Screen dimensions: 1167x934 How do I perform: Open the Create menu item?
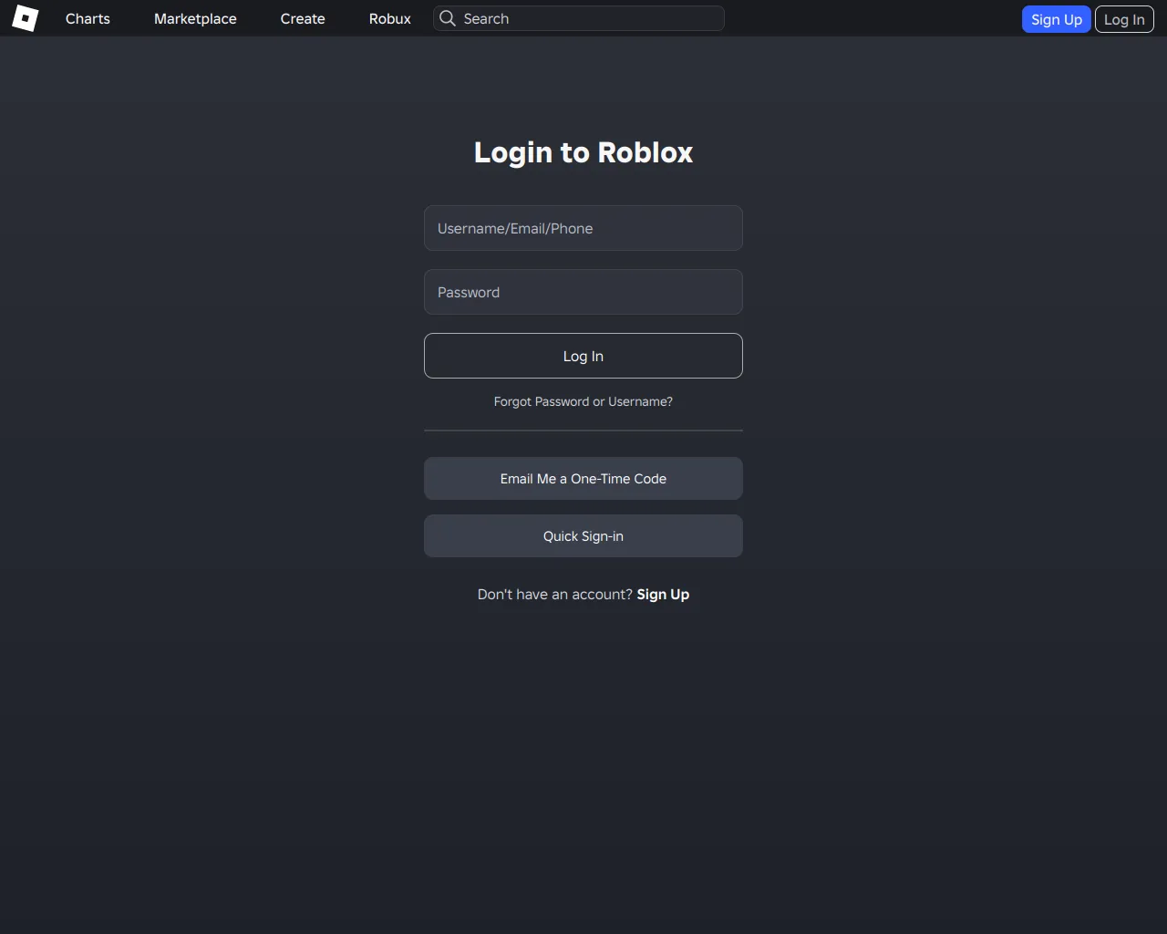click(303, 18)
